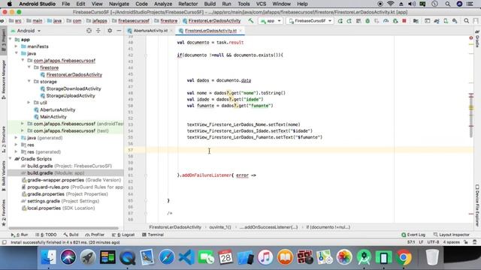Hide the Project panel with minus icon
The image size is (481, 270).
coord(119,31)
